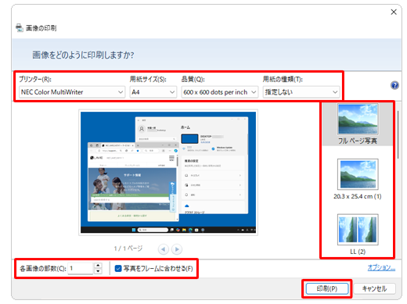Open the 品質 600 x 600 dpi dropdown
Image resolution: width=407 pixels, height=304 pixels.
coord(220,92)
